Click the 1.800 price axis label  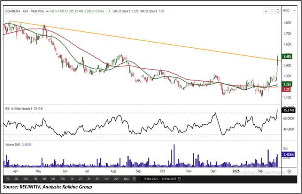coord(287,23)
